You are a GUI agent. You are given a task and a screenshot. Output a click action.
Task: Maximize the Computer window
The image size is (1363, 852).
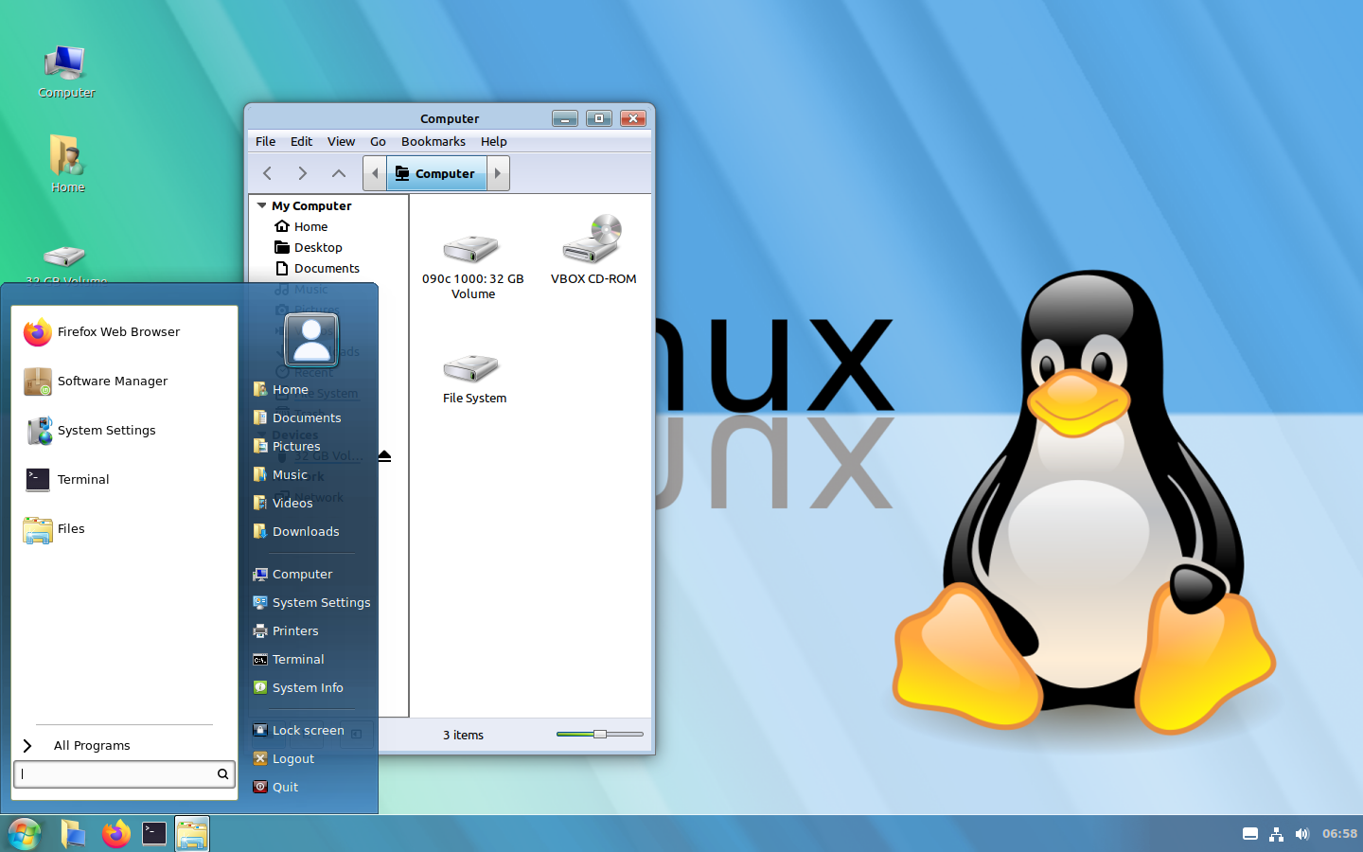click(599, 118)
